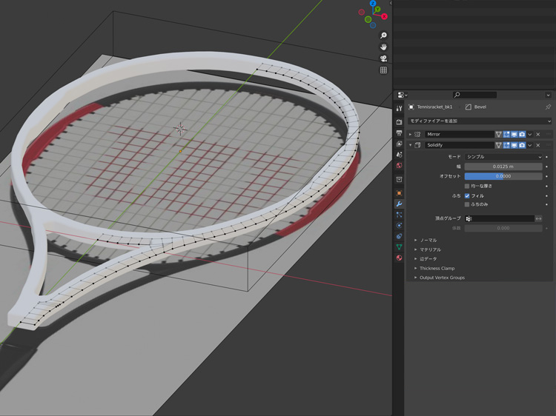Toggle render visibility of Solidify modifier

point(522,145)
